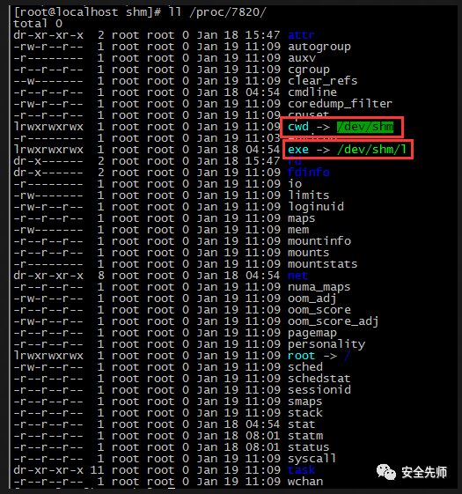This screenshot has height=494, width=462.
Task: Select the blue "task" directory name
Action: tap(301, 470)
